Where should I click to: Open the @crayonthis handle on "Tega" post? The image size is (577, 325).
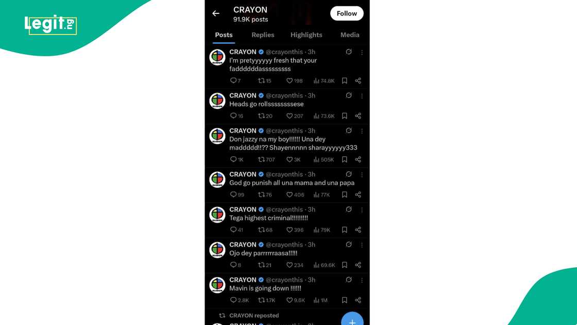point(284,209)
